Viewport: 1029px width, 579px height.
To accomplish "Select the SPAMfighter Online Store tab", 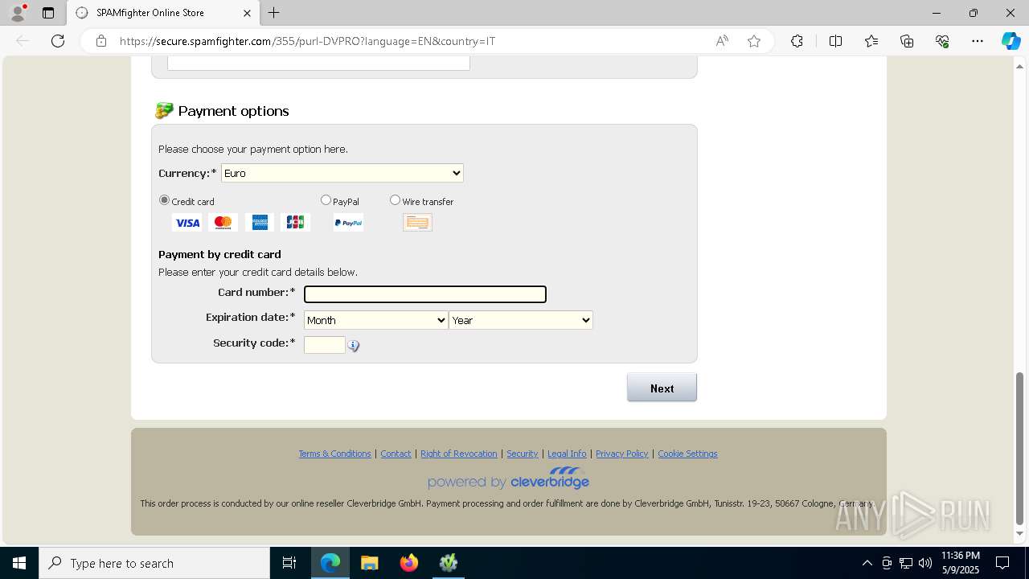I will [x=162, y=13].
